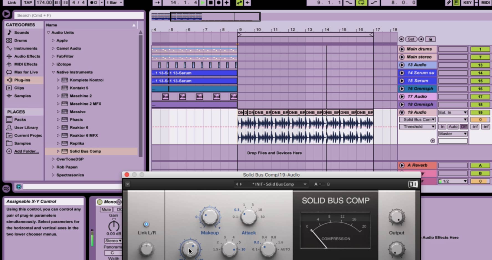Screen dimensions: 492x260
Task: Collapse the Audio Units folder
Action: pyautogui.click(x=48, y=33)
